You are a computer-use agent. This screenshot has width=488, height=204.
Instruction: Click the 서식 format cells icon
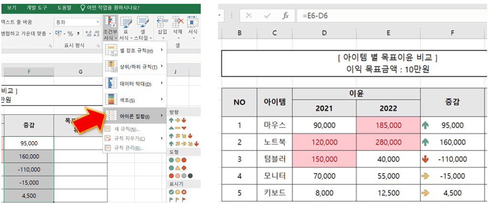pyautogui.click(x=193, y=21)
